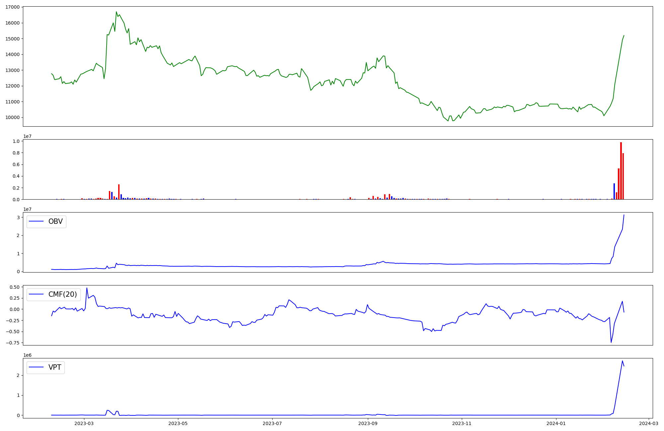Click the blue line sample in VPT legend
This screenshot has height=431, width=664.
37,367
